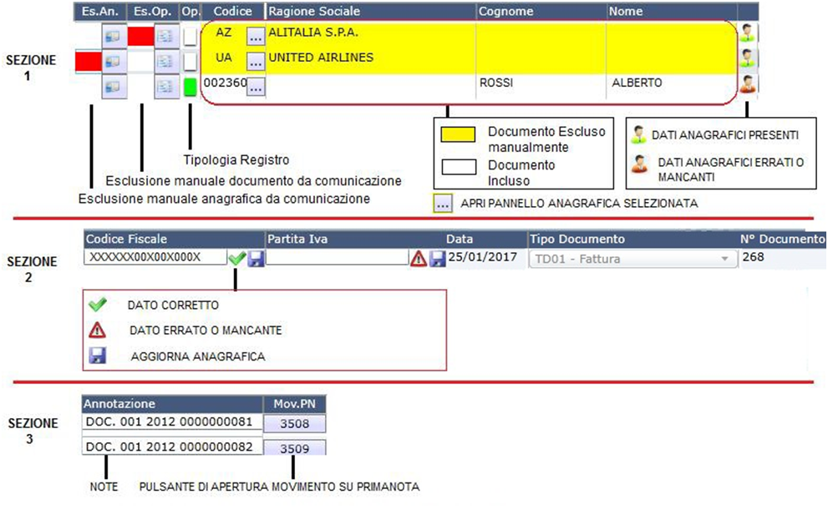Click the Codice Fiscale input field
The image size is (828, 525).
pyautogui.click(x=155, y=257)
